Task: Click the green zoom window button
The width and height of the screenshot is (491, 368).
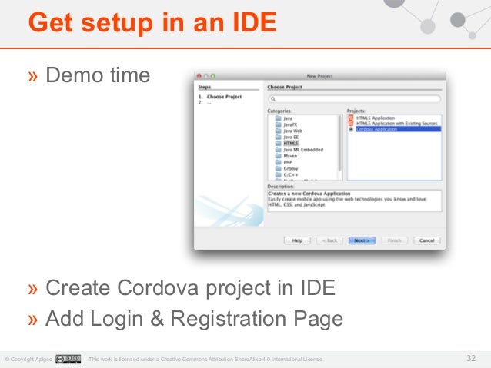Action: pos(213,76)
